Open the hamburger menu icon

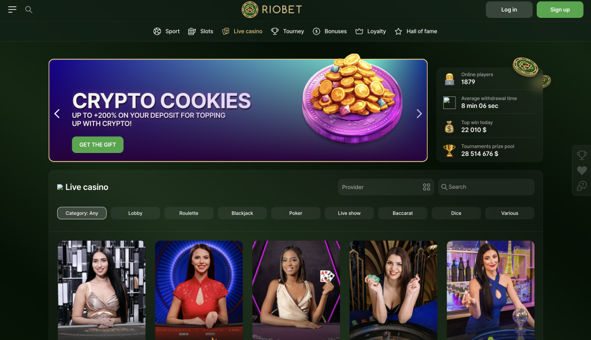[x=13, y=9]
